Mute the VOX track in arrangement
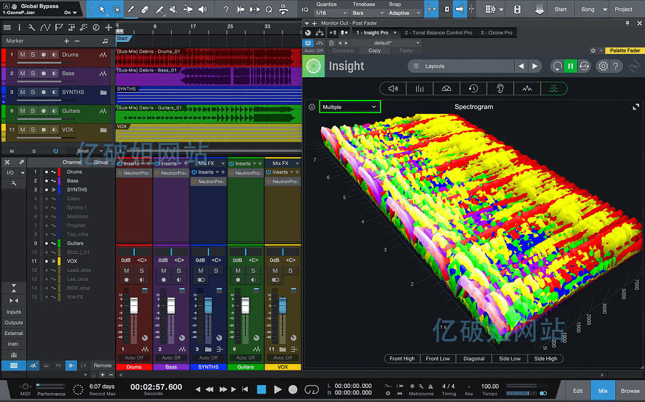The width and height of the screenshot is (645, 402). coord(22,129)
